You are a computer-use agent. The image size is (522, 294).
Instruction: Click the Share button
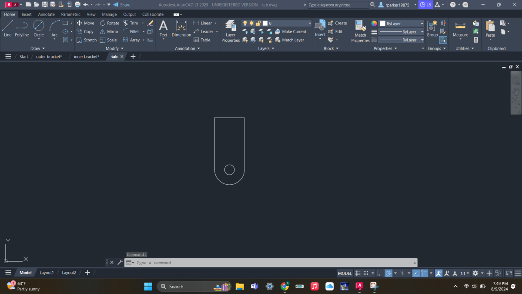pyautogui.click(x=122, y=4)
